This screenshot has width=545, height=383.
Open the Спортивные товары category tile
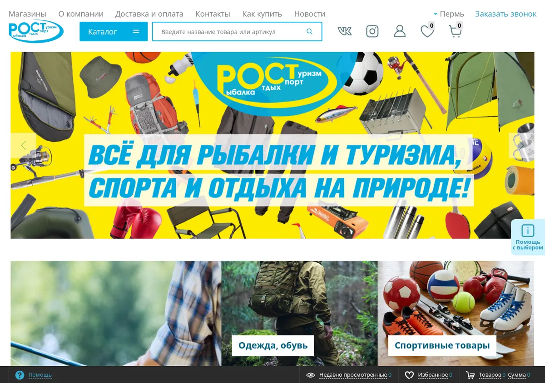442,345
